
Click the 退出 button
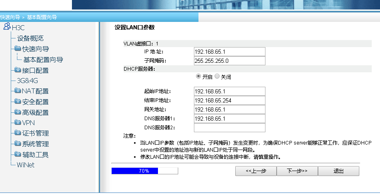pyautogui.click(x=339, y=171)
